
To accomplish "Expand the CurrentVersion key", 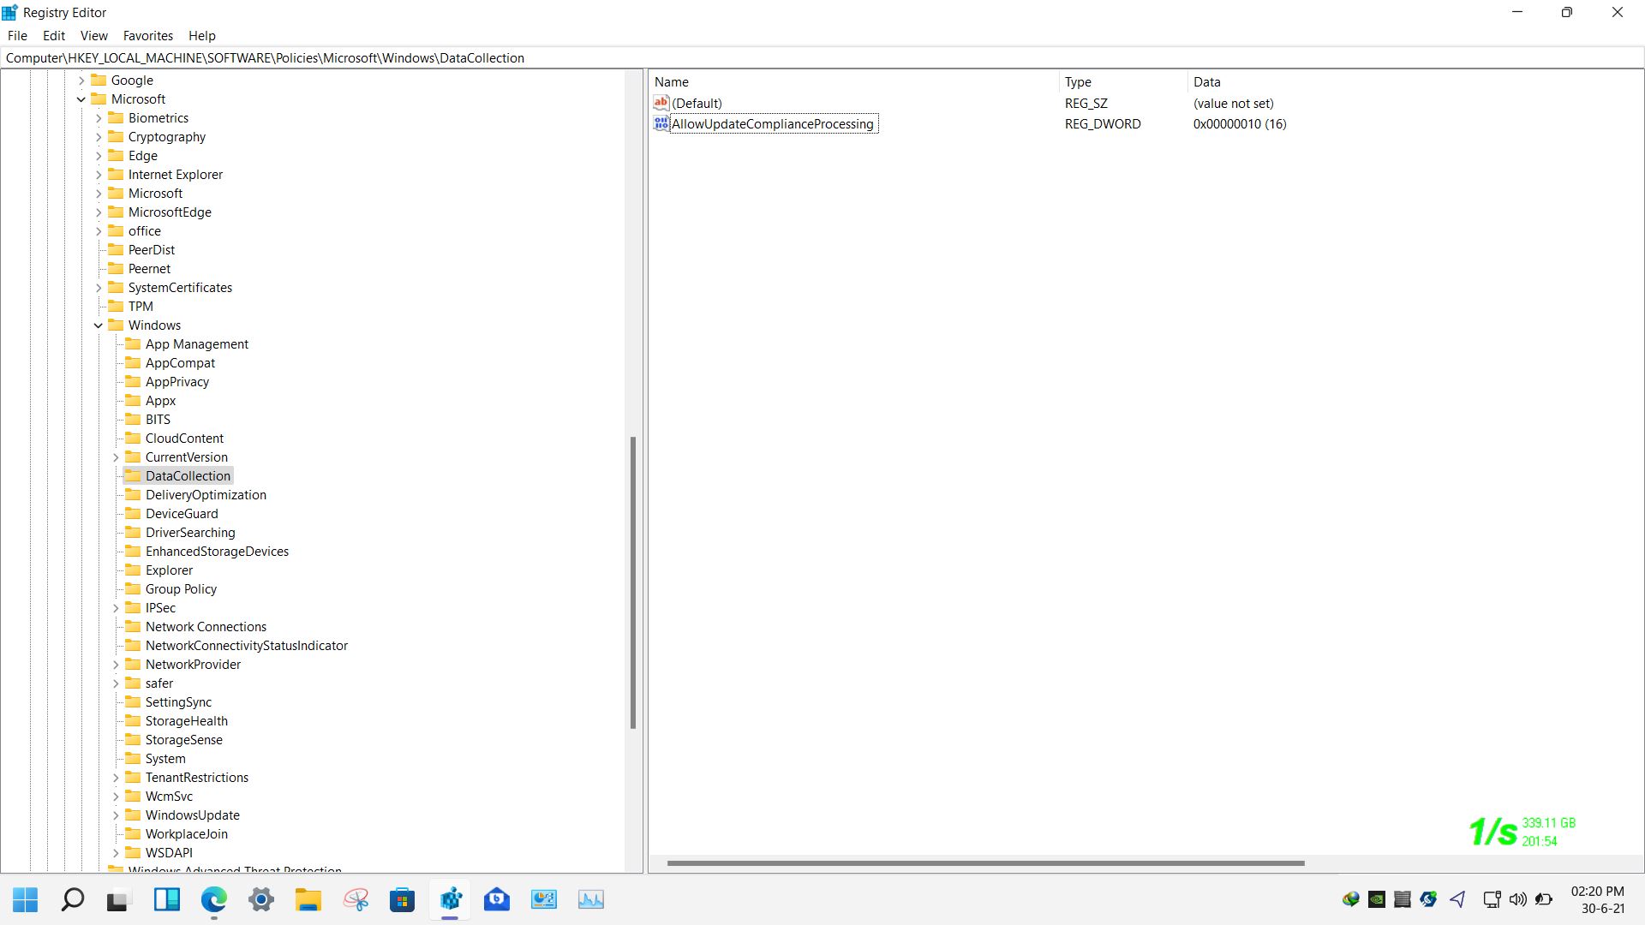I will pos(116,457).
